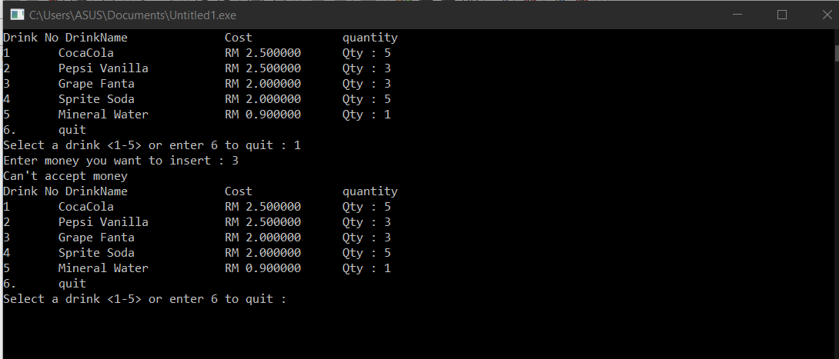Click "Qty : 1" in the first list
This screenshot has height=359, width=839.
pos(366,115)
